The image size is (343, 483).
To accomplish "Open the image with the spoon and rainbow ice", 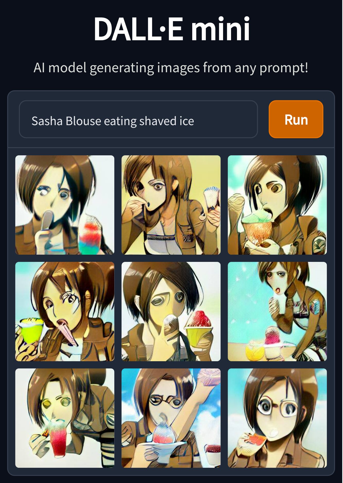I will coord(65,205).
